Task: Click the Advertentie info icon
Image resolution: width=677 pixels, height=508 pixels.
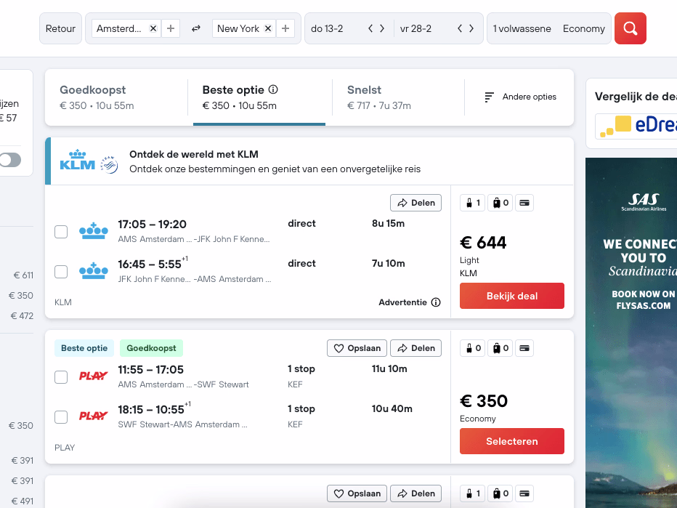Action: (436, 302)
